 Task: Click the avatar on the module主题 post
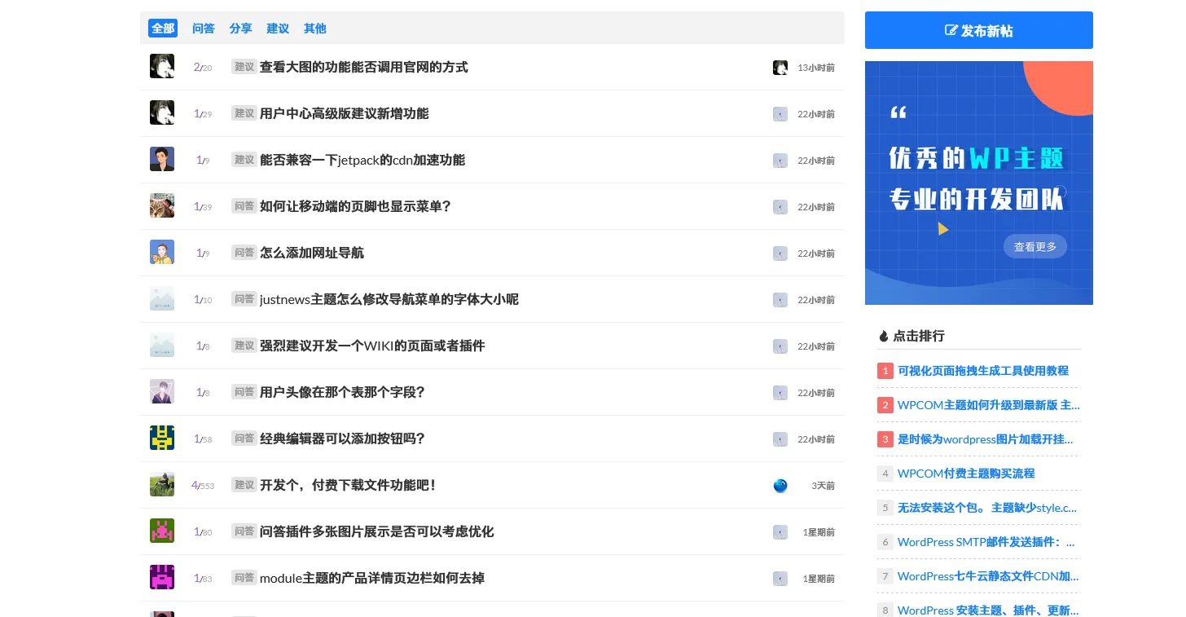point(161,577)
